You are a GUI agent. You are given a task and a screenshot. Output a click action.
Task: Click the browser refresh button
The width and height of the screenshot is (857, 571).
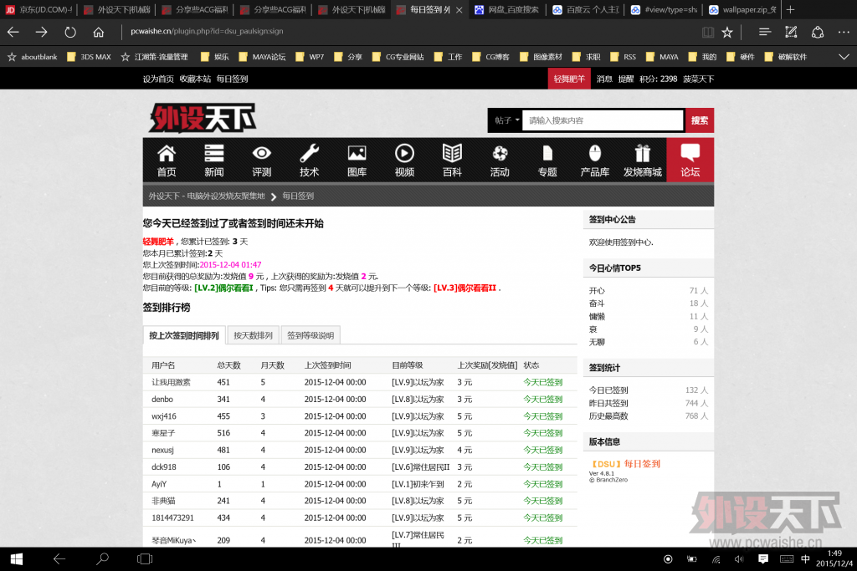70,32
